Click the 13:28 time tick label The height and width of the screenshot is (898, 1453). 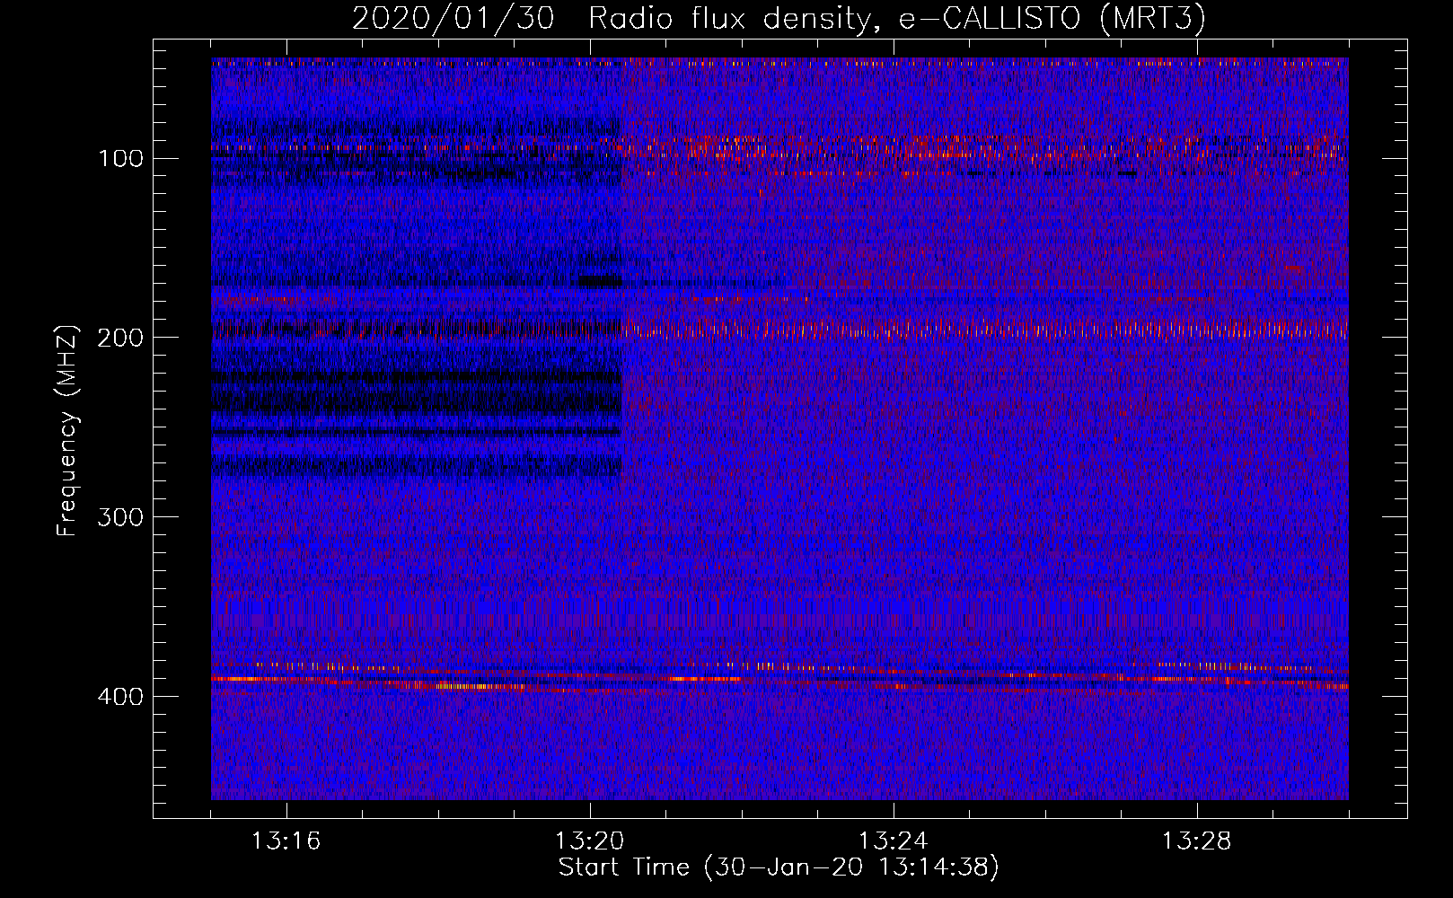[1196, 841]
